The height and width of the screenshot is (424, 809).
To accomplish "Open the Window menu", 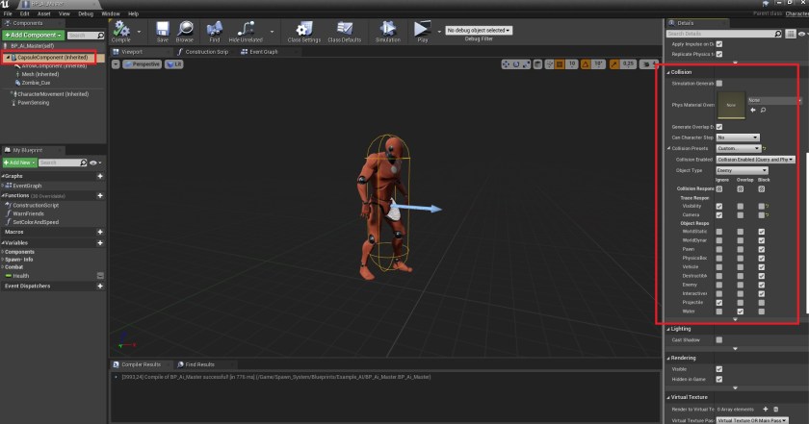I will point(111,14).
